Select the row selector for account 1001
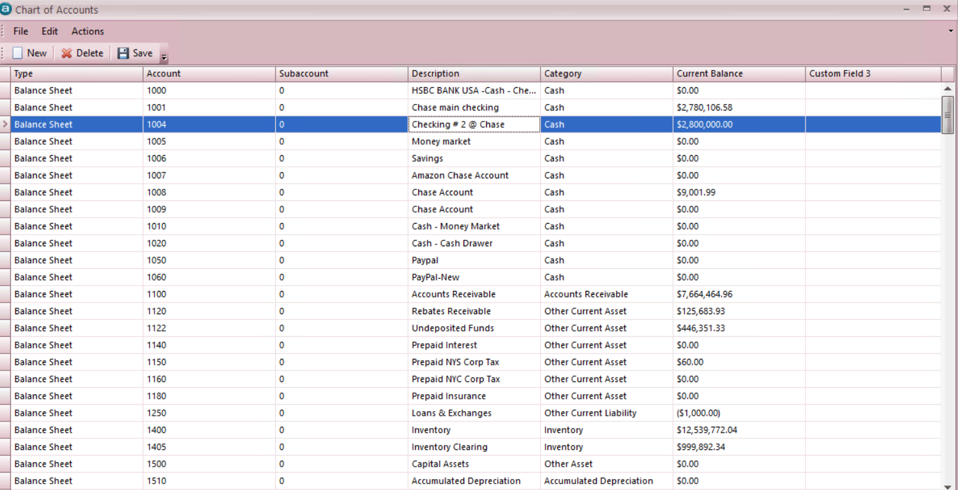This screenshot has width=958, height=490. pos(5,107)
